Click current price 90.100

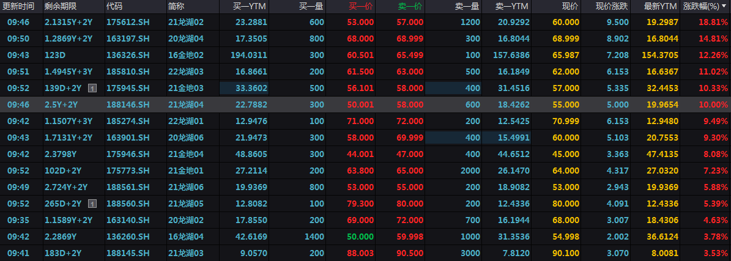[x=566, y=254]
